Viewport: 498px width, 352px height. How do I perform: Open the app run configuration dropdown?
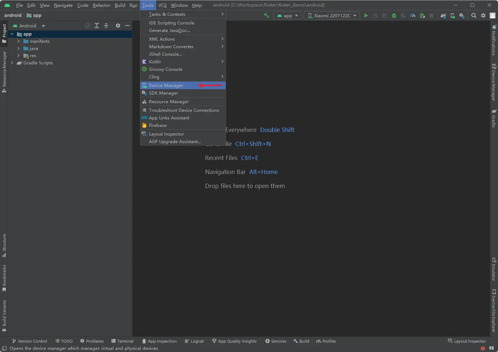point(288,15)
